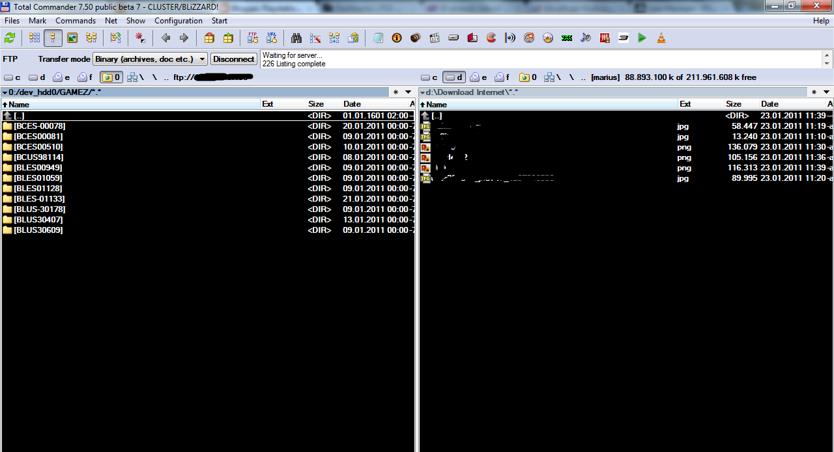The height and width of the screenshot is (452, 834).
Task: Select the png file sized 136.079
Action: pos(625,147)
